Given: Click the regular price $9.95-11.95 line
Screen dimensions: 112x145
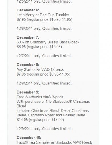Looking at the screenshot, I should (x=43, y=74).
